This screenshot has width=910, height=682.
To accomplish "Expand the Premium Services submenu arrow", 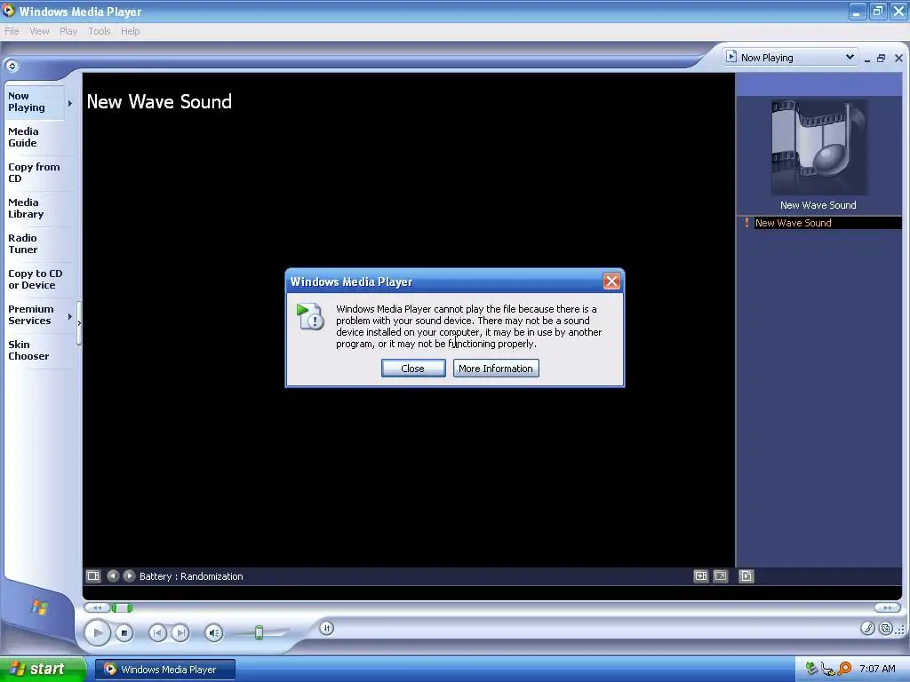I will [69, 316].
